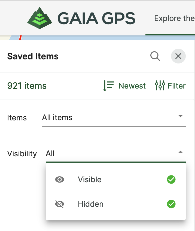Collapse the Visibility dropdown arrow
Image resolution: width=195 pixels, height=231 pixels.
click(x=180, y=152)
